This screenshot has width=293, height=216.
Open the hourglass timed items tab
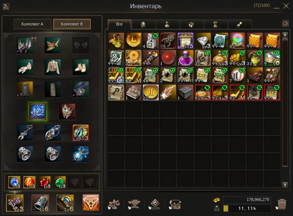point(216,24)
